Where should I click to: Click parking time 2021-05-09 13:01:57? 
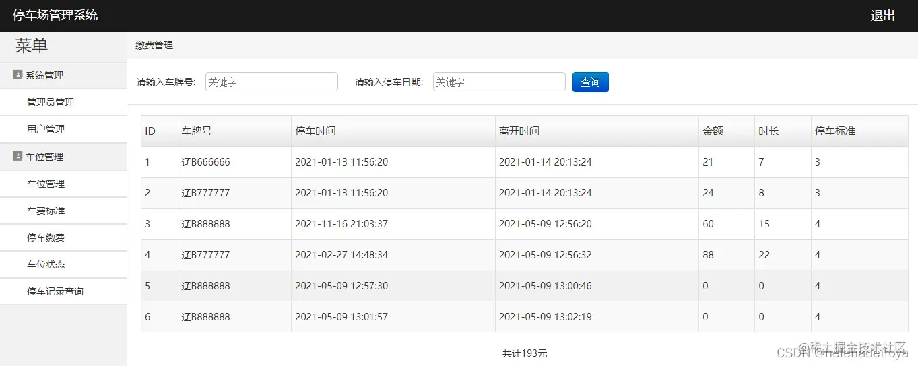point(341,317)
